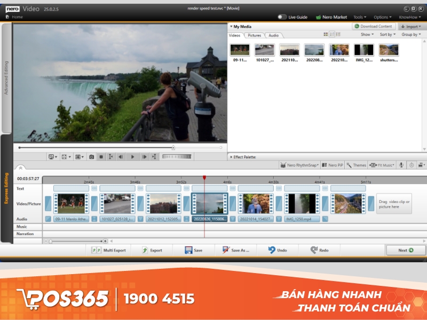The width and height of the screenshot is (427, 320).
Task: Jump to clip end marker button
Action: (x=154, y=157)
